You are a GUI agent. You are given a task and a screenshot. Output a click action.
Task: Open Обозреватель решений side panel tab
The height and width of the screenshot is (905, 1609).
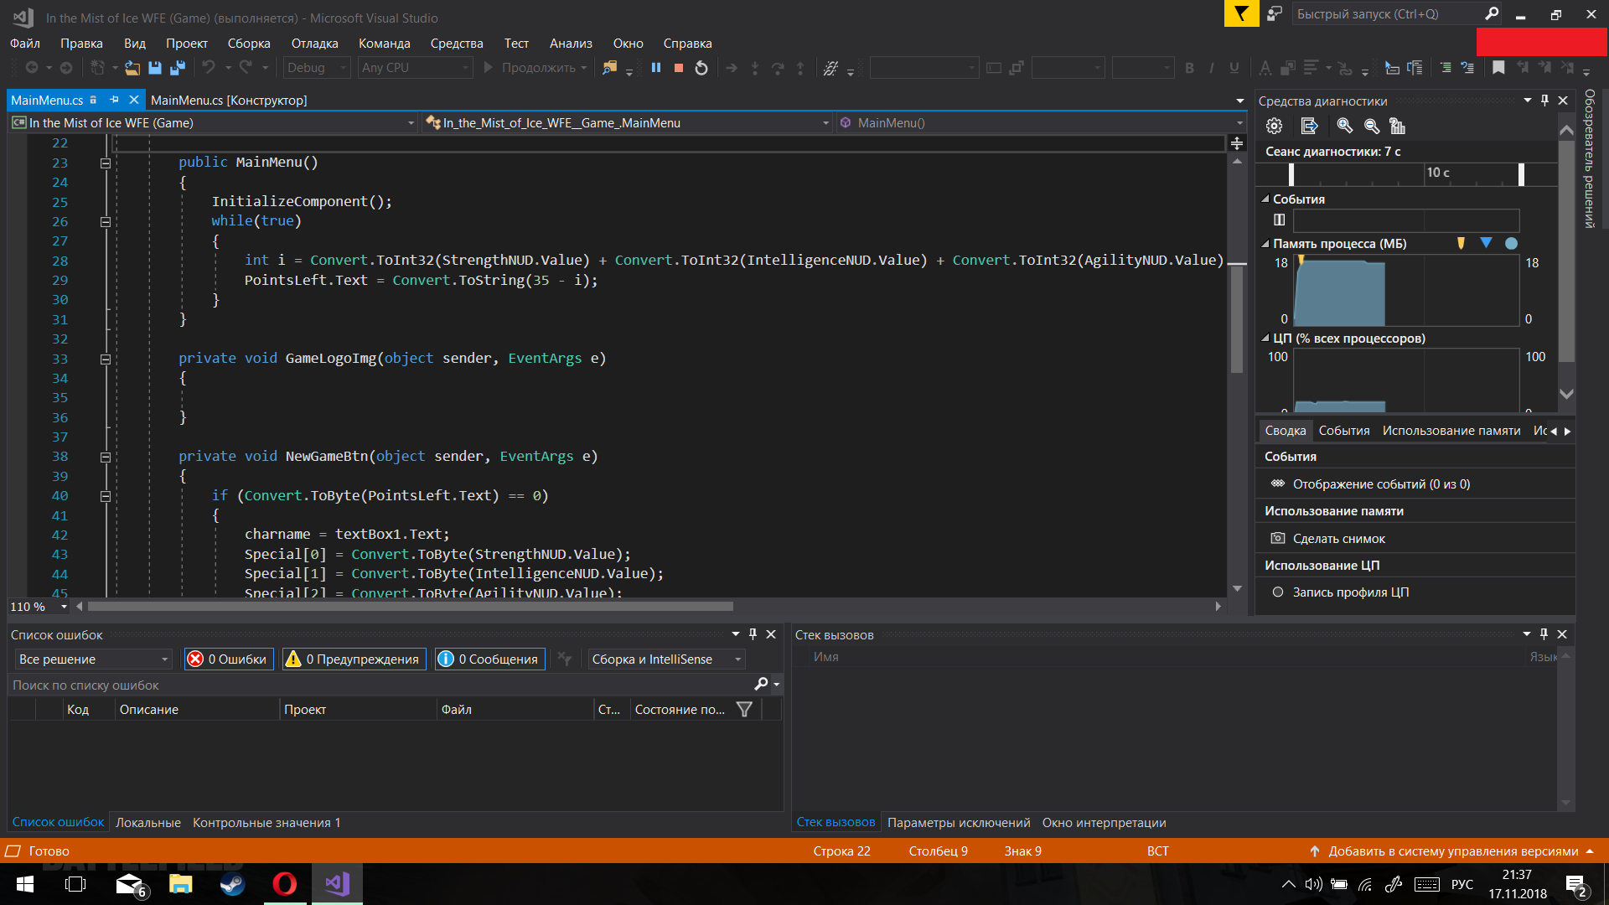pos(1590,159)
